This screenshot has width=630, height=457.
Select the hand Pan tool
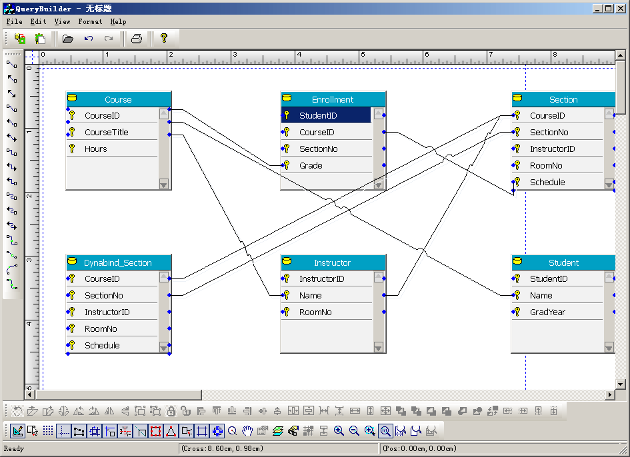pyautogui.click(x=247, y=431)
